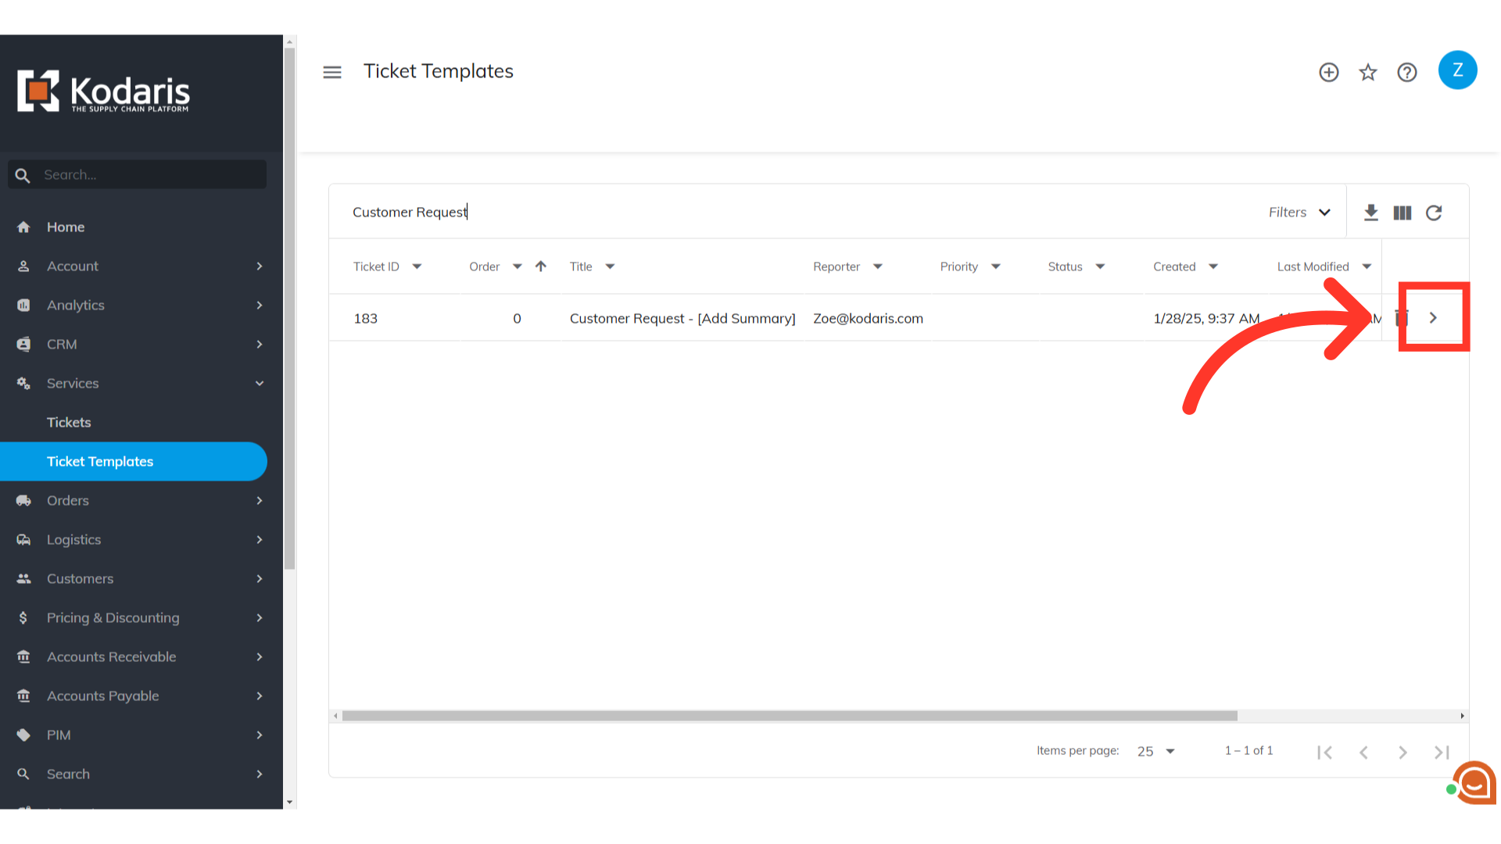Click the sidebar Search input field

click(149, 175)
